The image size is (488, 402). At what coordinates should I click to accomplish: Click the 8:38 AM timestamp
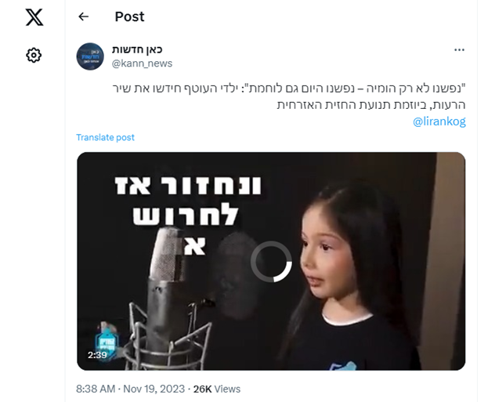click(96, 389)
